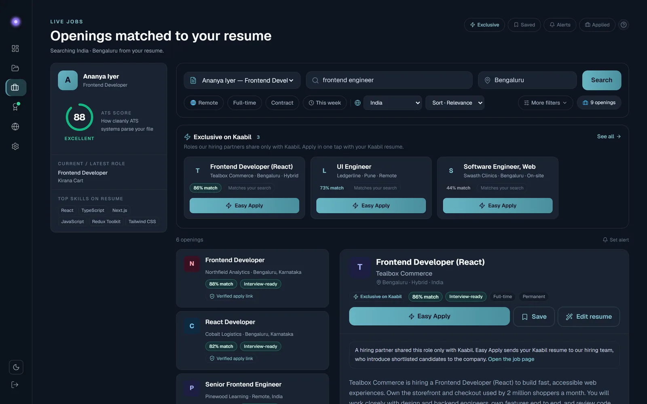
Task: Switch to the Saved tab
Action: (x=524, y=25)
